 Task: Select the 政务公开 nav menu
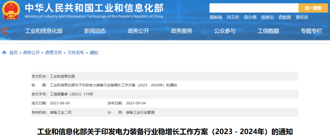(138, 31)
